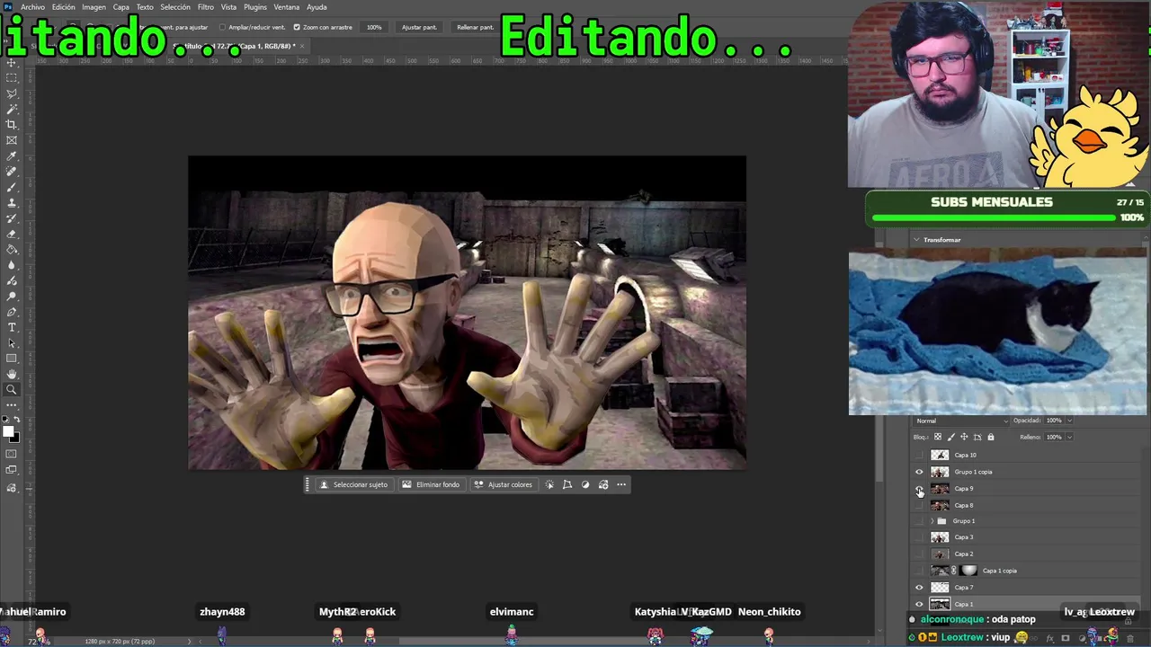Select the History Brush tool
The width and height of the screenshot is (1151, 647).
click(x=12, y=218)
